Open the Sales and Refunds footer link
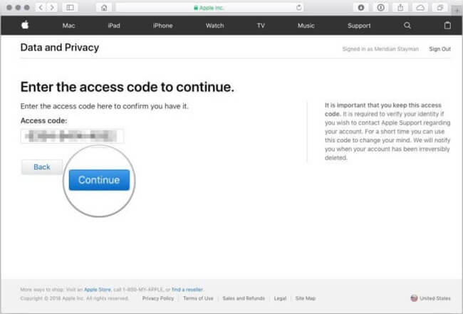 244,298
